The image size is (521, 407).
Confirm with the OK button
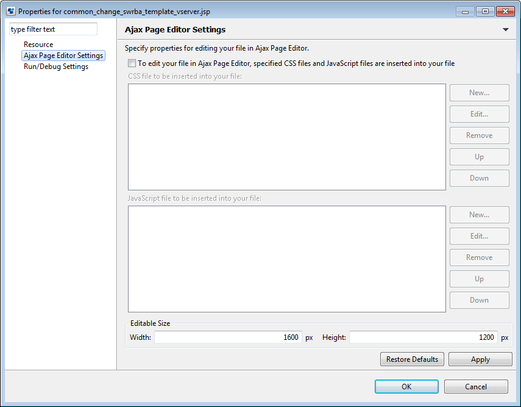[406, 386]
